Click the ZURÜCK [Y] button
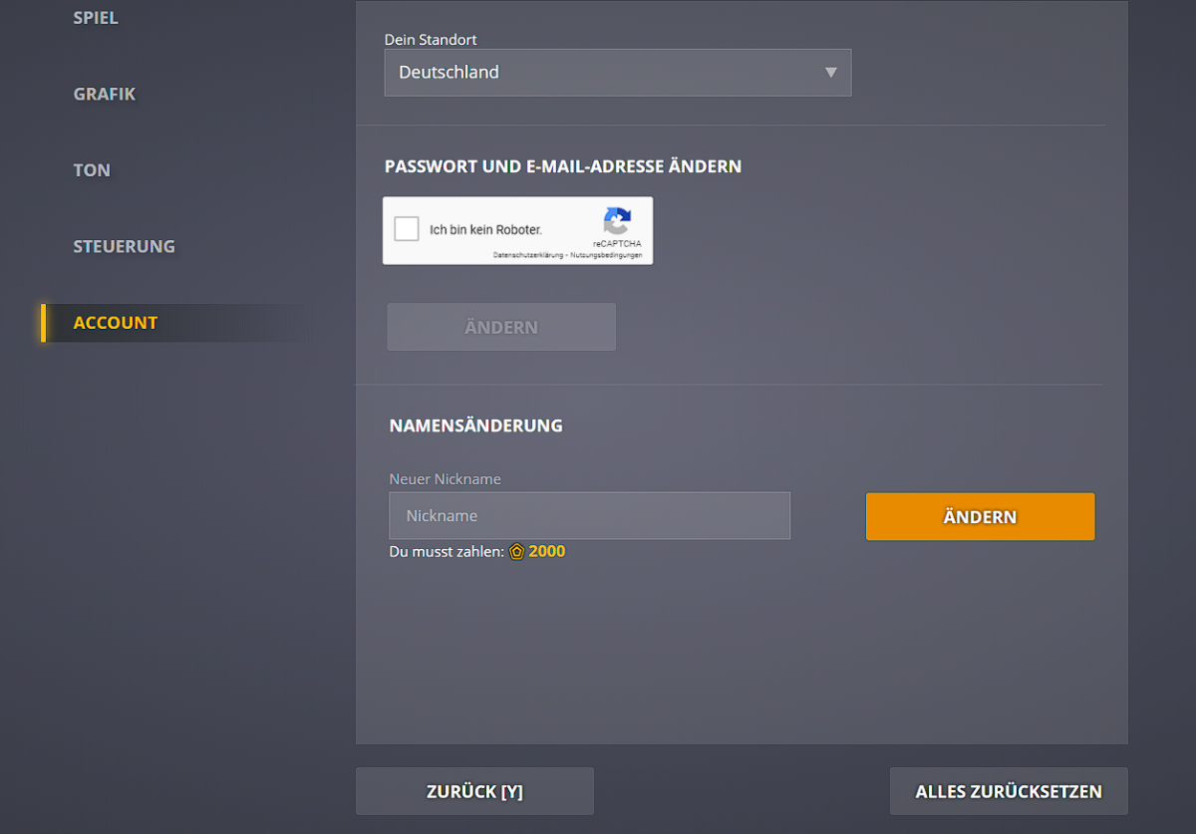1196x834 pixels. pyautogui.click(x=474, y=792)
